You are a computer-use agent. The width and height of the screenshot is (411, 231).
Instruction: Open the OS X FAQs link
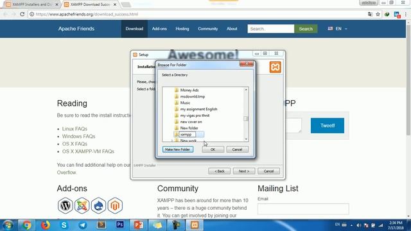[x=74, y=144]
